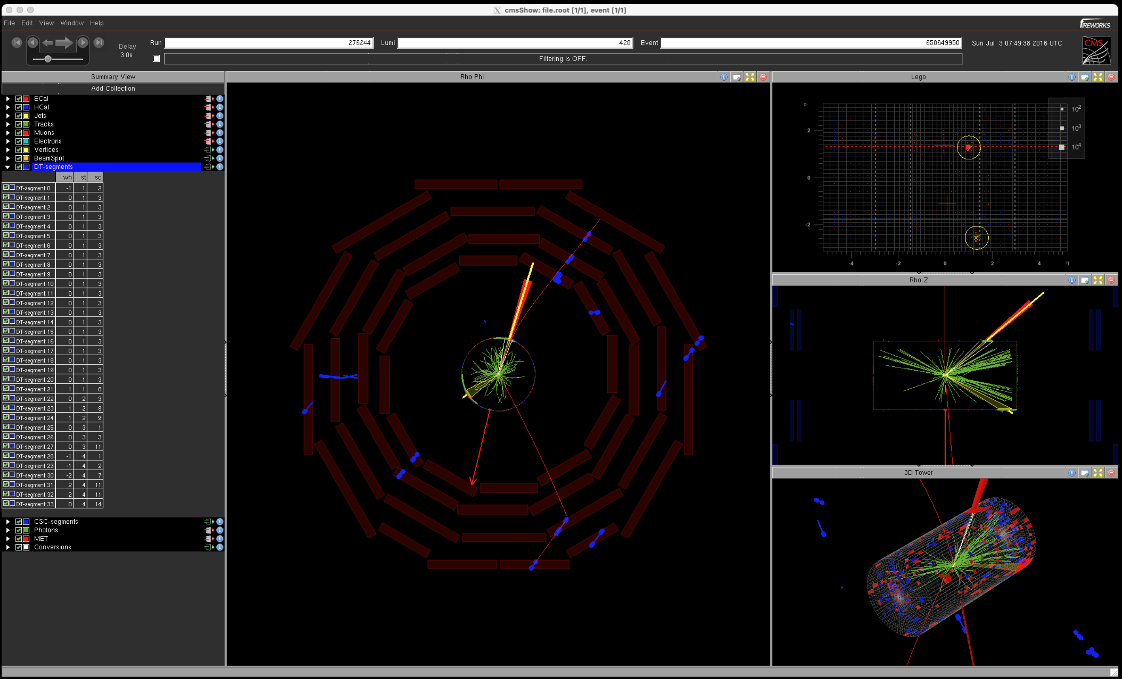Undock the Lego view to a window
Screen dimensions: 1122x679
(x=1085, y=77)
